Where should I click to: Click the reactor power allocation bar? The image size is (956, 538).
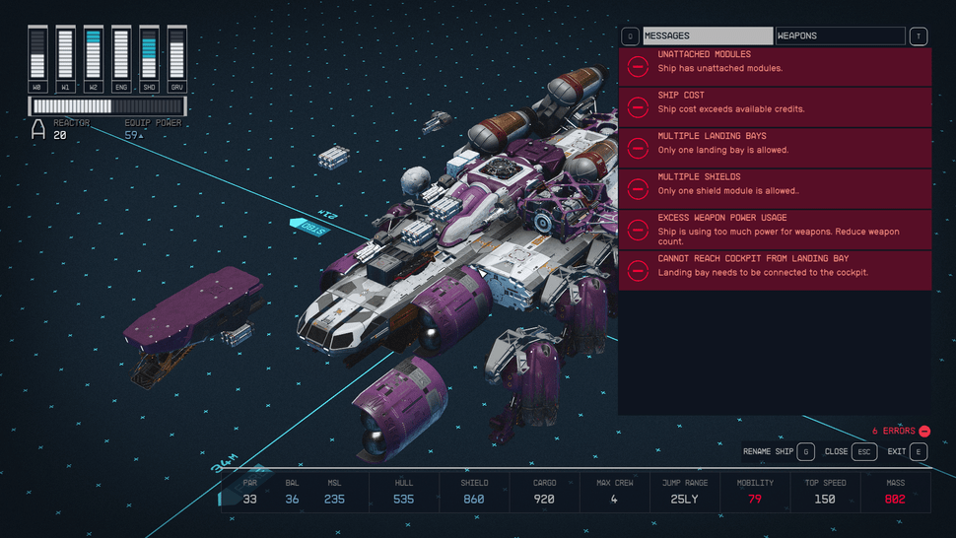[x=106, y=106]
